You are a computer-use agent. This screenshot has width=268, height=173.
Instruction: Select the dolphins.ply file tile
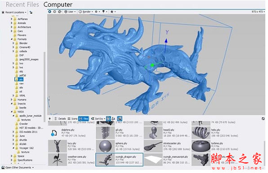click(71, 133)
